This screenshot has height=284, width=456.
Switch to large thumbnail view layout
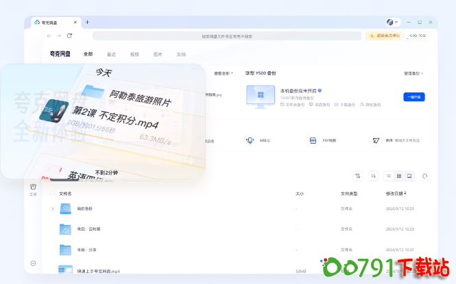pyautogui.click(x=409, y=176)
